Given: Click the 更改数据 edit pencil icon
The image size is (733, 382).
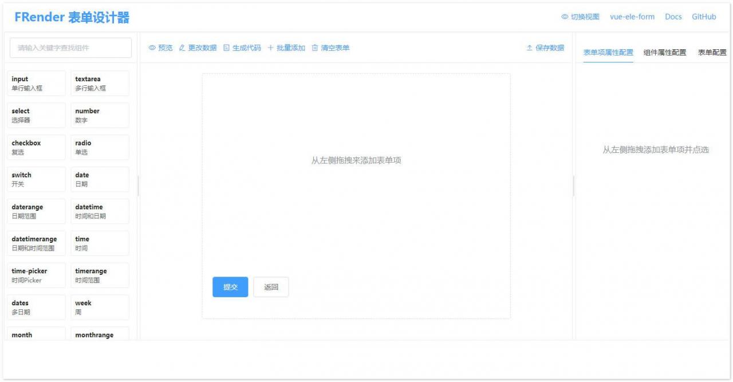Looking at the screenshot, I should click(x=182, y=48).
